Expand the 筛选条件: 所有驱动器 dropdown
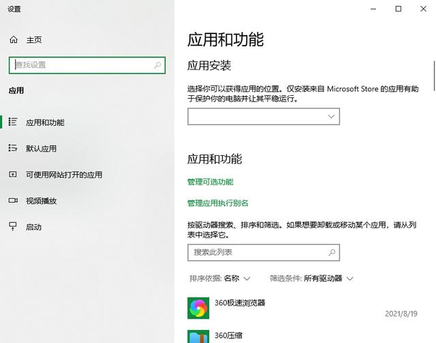Image resolution: width=436 pixels, height=343 pixels. (311, 278)
